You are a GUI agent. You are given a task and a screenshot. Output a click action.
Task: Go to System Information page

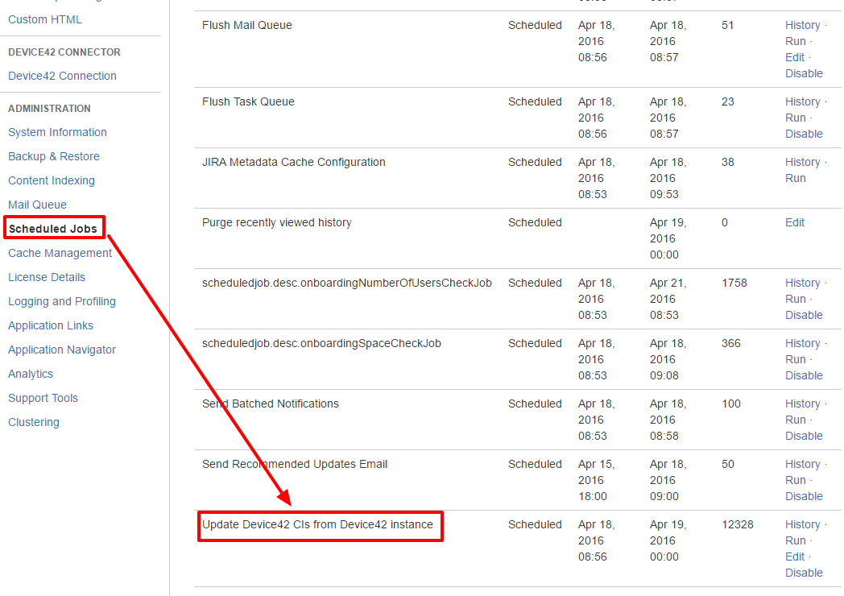click(57, 132)
